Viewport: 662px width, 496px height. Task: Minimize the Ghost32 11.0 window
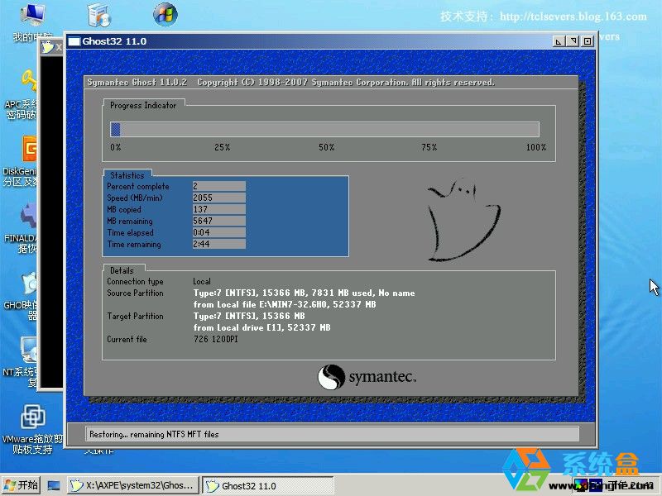pyautogui.click(x=559, y=41)
